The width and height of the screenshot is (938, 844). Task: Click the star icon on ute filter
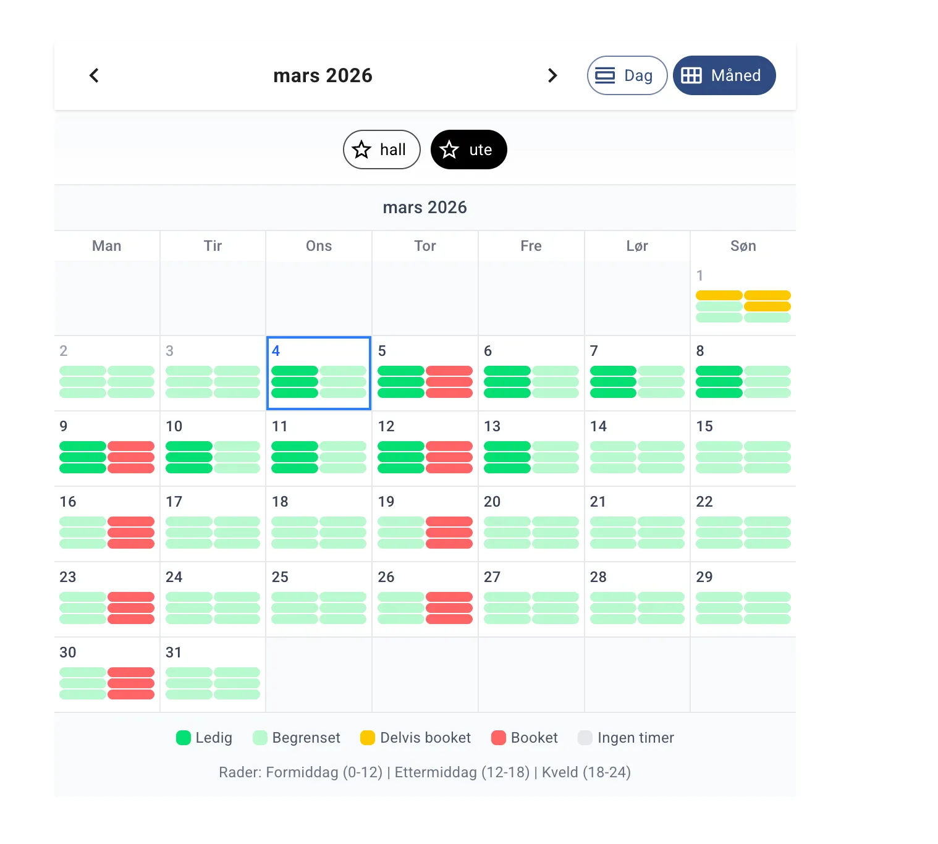tap(449, 150)
